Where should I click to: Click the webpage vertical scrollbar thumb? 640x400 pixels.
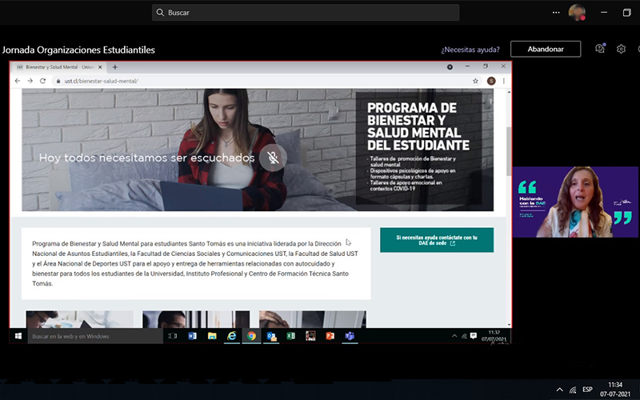tap(509, 151)
